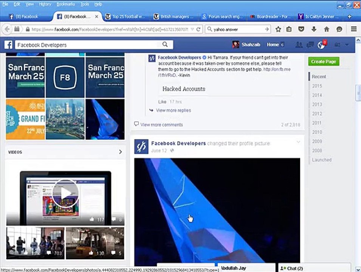Close the active Facebook tab
This screenshot has height=272, width=361.
tap(96, 17)
